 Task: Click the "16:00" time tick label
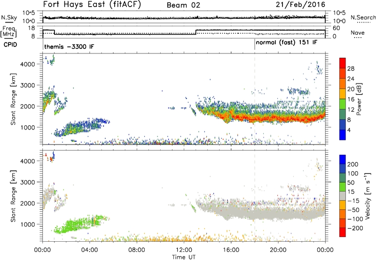pos(231,250)
